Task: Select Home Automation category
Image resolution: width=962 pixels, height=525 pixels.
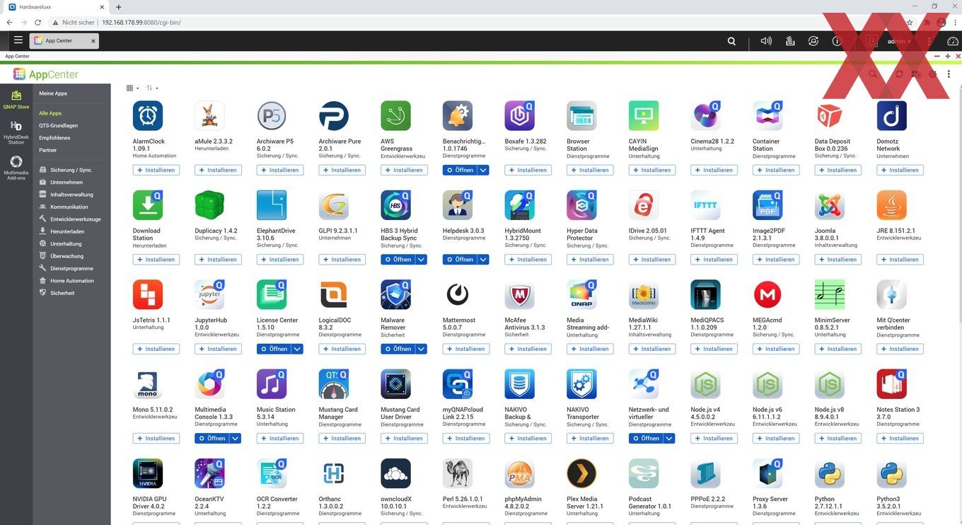Action: point(71,281)
